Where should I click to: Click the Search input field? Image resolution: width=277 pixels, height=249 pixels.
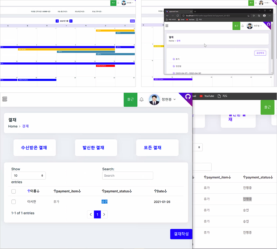click(127, 176)
